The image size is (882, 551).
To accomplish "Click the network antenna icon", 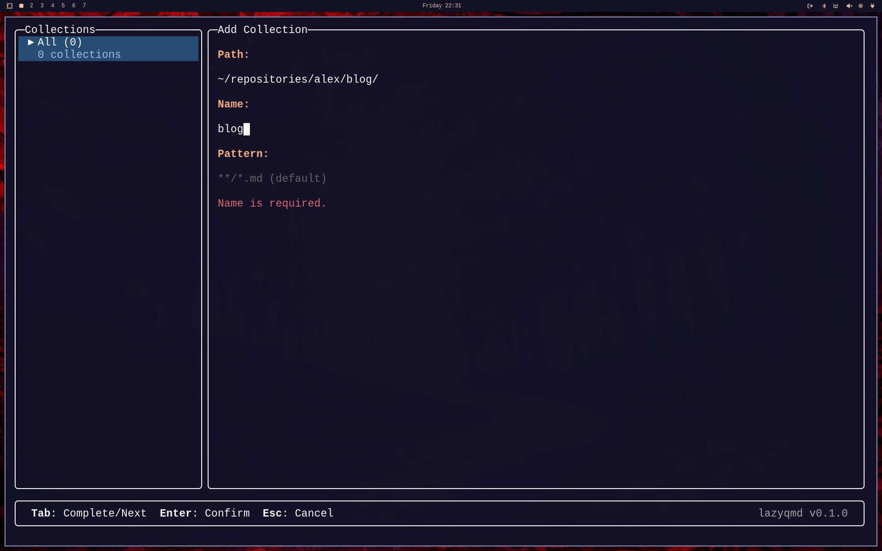I will pos(836,6).
